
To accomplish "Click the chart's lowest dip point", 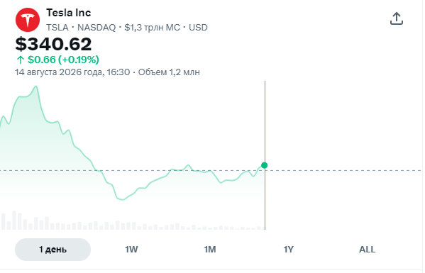I will pyautogui.click(x=123, y=201).
